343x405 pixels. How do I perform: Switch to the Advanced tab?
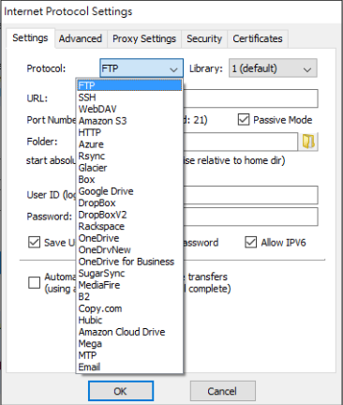(x=81, y=38)
